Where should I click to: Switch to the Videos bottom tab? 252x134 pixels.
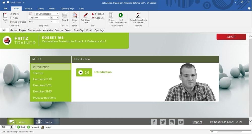[20, 122]
